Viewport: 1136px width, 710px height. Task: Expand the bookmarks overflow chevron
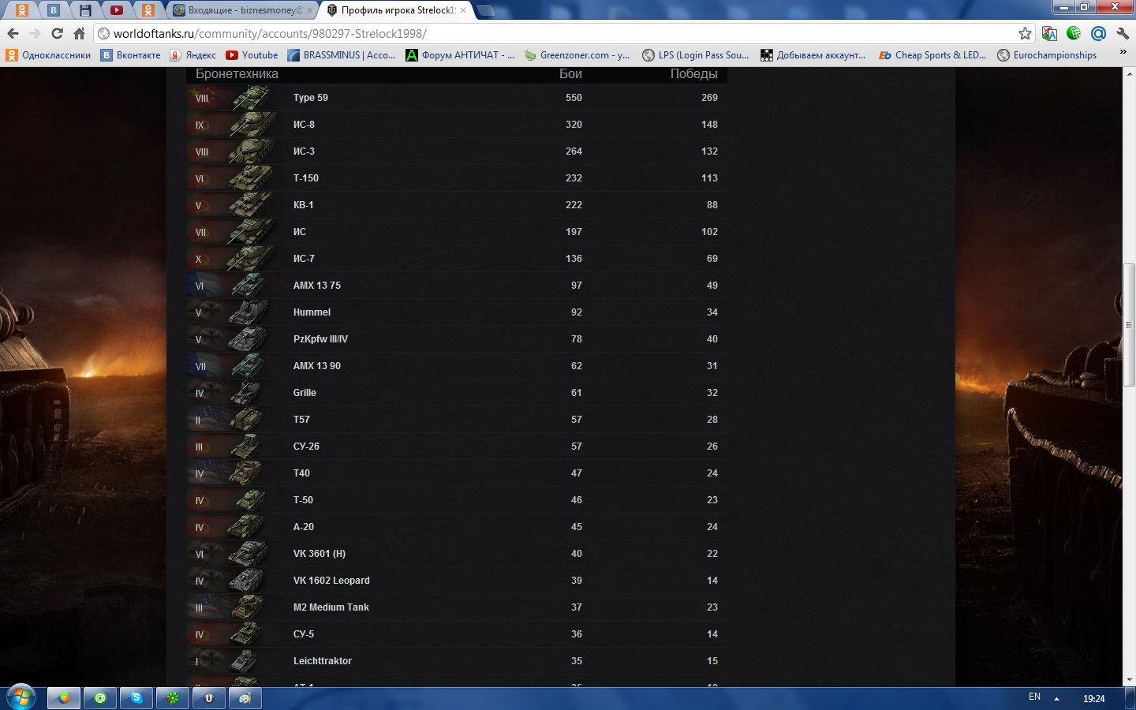[1123, 53]
